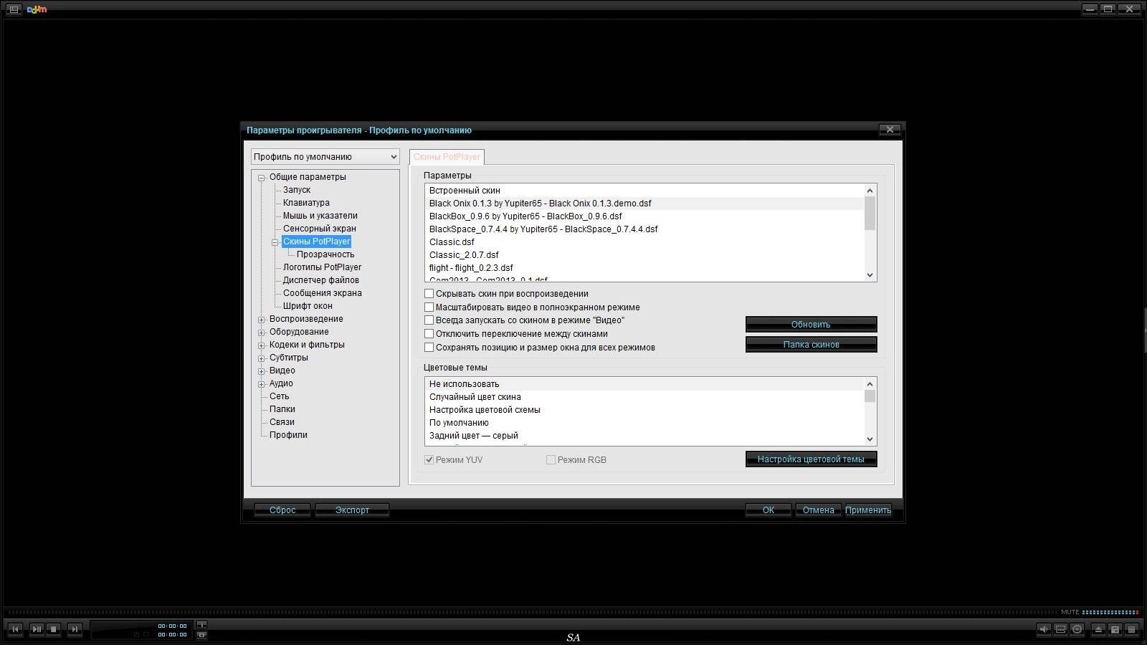Select 'Логотипы PotPlayer' in settings tree

click(x=322, y=267)
